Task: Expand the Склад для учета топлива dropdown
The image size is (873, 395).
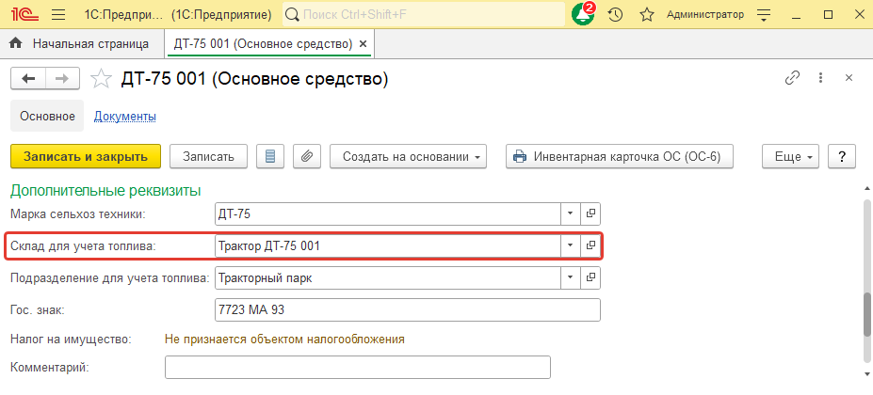Action: (570, 245)
